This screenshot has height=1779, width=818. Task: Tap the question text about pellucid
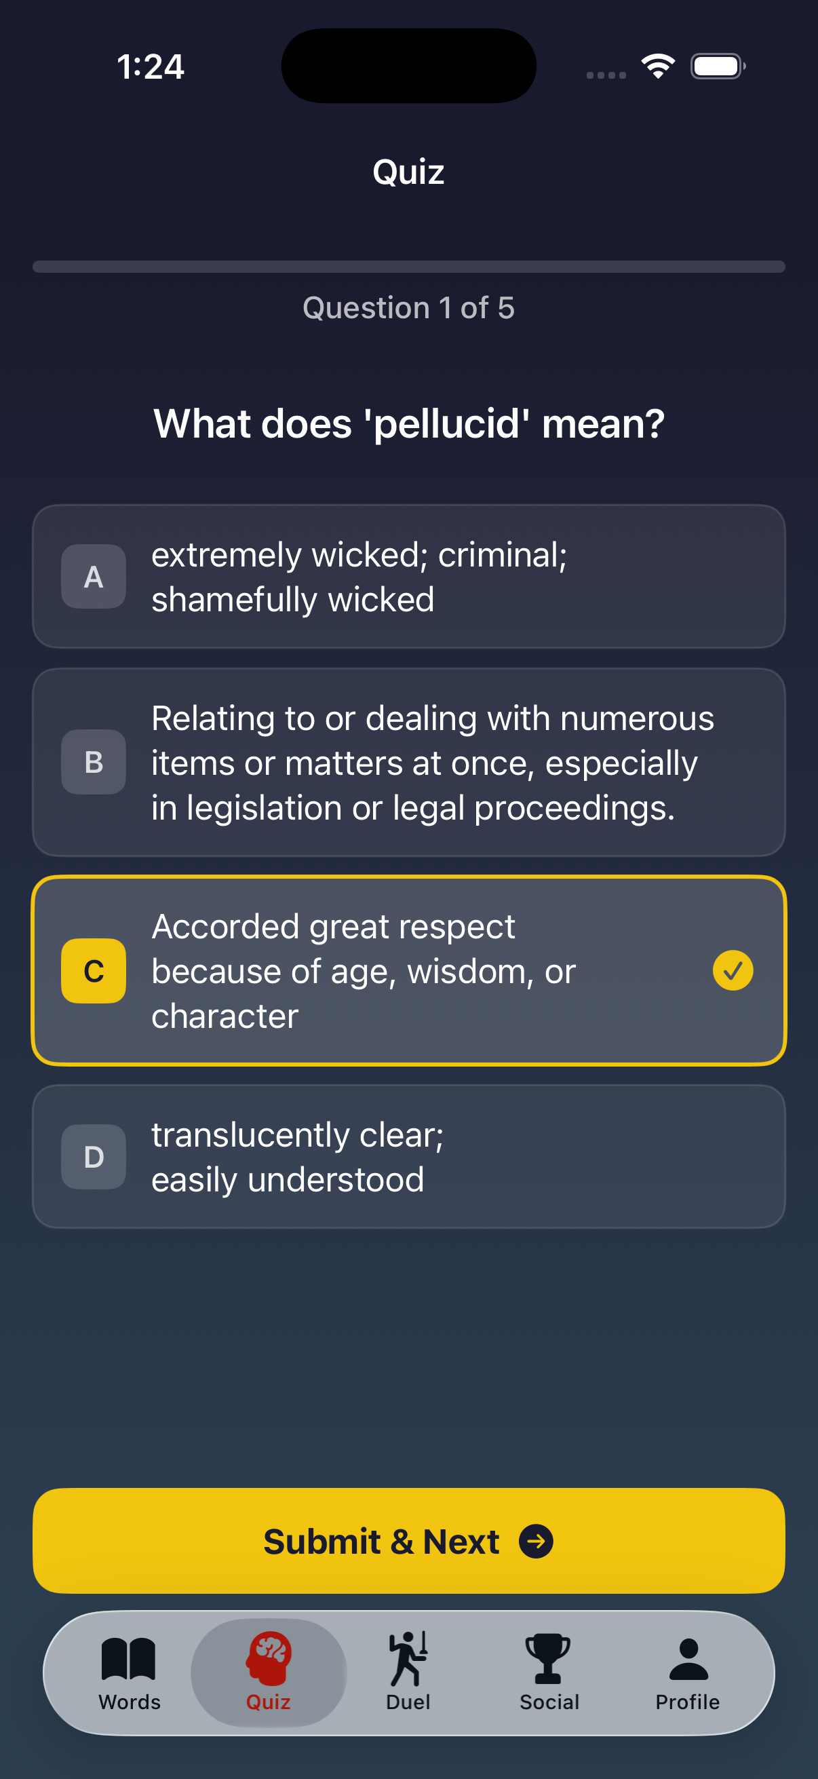pyautogui.click(x=408, y=423)
